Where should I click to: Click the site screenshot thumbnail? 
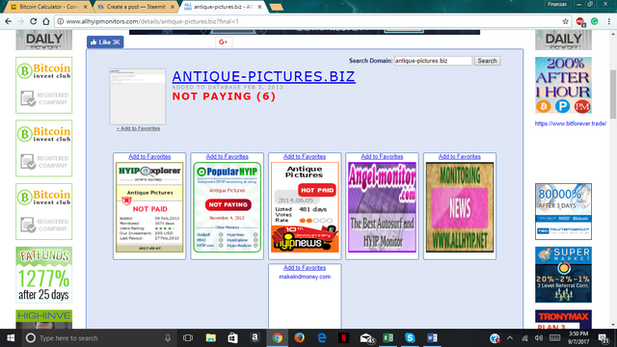point(138,96)
